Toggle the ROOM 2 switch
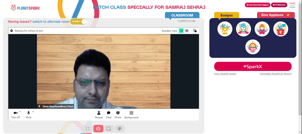 (x=79, y=22)
